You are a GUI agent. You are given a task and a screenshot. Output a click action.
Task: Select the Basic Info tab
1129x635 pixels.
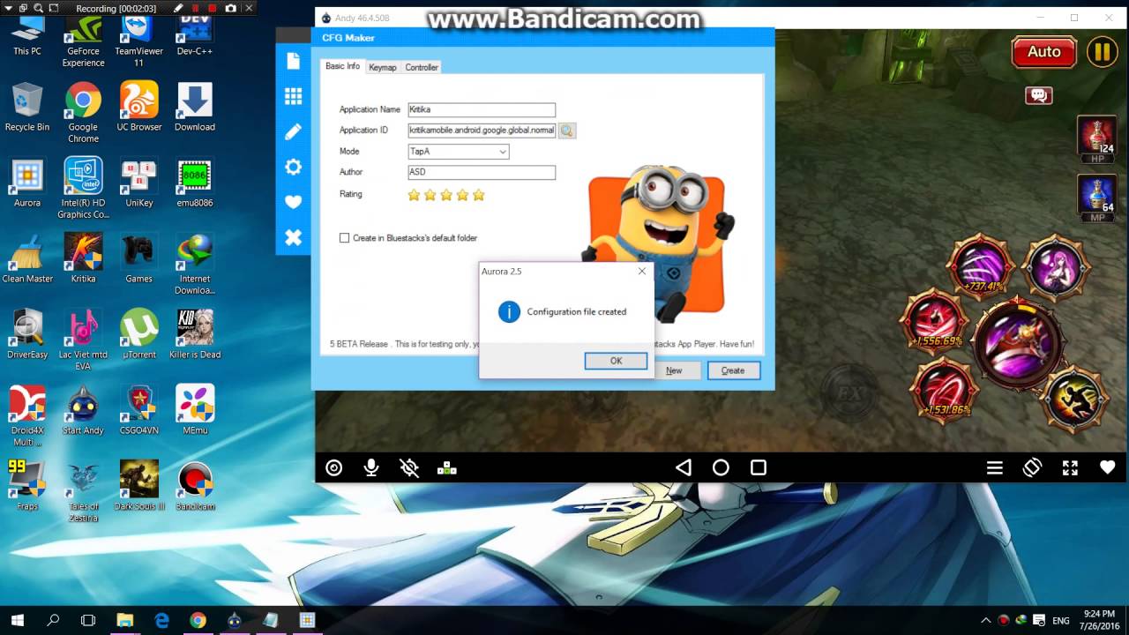tap(342, 66)
